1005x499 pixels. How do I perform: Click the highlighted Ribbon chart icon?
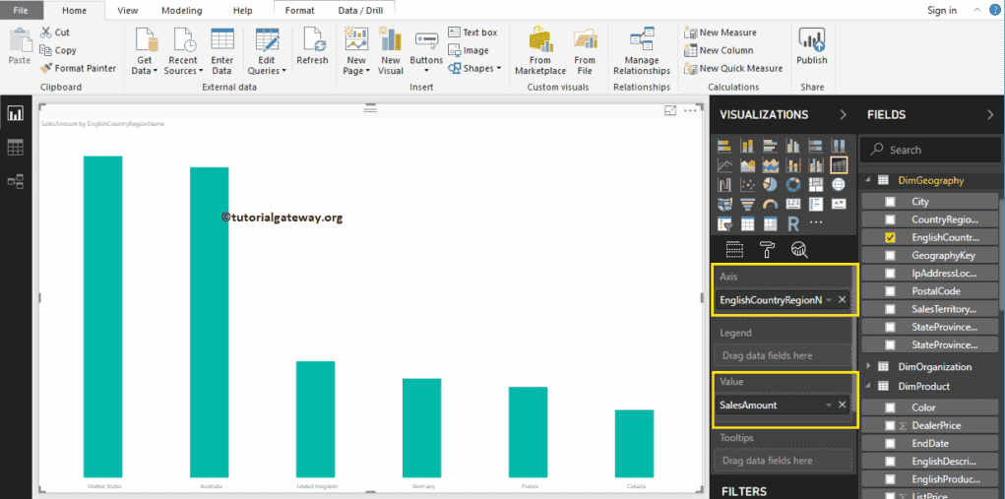(839, 166)
